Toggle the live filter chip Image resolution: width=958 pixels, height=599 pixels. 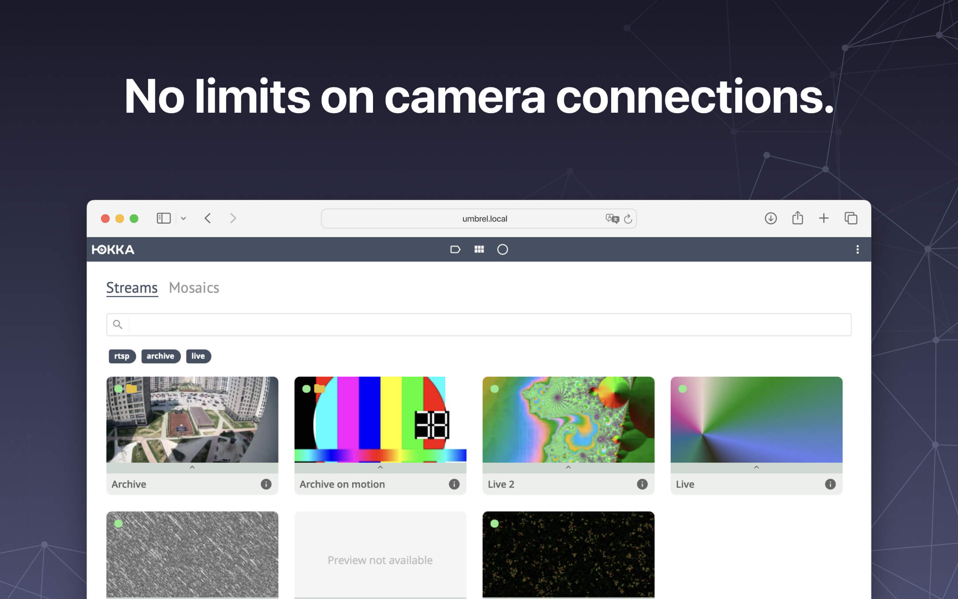click(198, 356)
